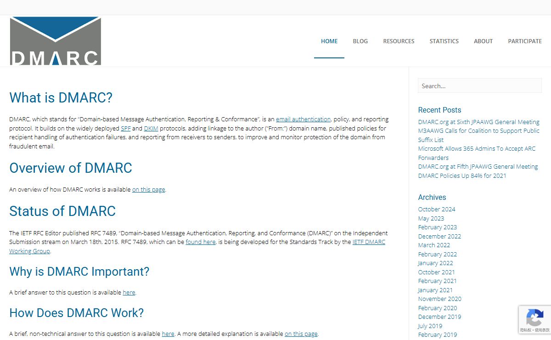Open the January 2022 archive
Image resolution: width=551 pixels, height=340 pixels.
435,263
